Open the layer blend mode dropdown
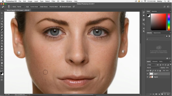The width and height of the screenshot is (172, 96). click(153, 68)
